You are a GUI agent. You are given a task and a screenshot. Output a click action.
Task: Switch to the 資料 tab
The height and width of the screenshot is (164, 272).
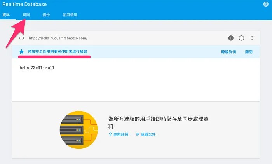[6, 15]
